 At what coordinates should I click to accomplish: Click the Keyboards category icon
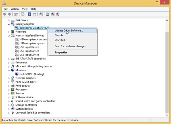13,63
